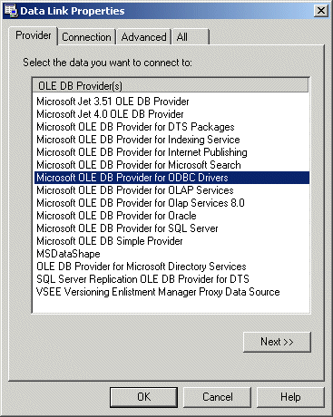Open Help for this dialog
This screenshot has height=417, width=333.
coord(290,397)
